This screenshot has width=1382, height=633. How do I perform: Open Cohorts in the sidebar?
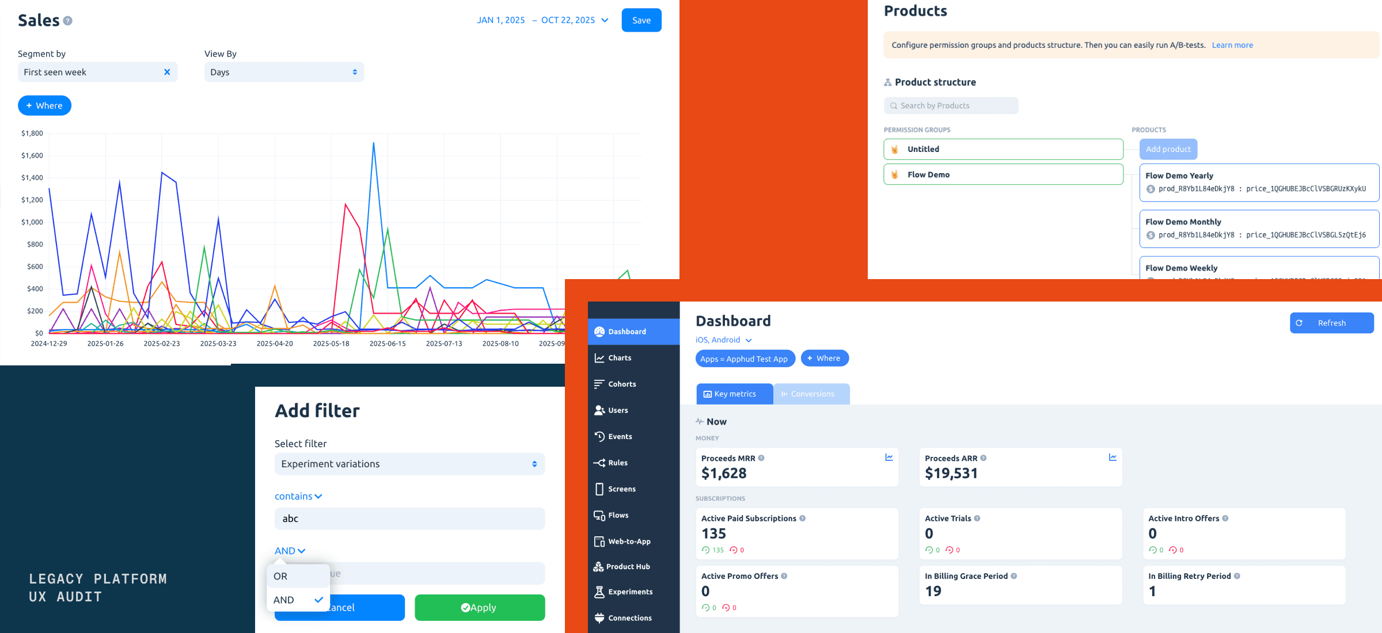point(633,384)
